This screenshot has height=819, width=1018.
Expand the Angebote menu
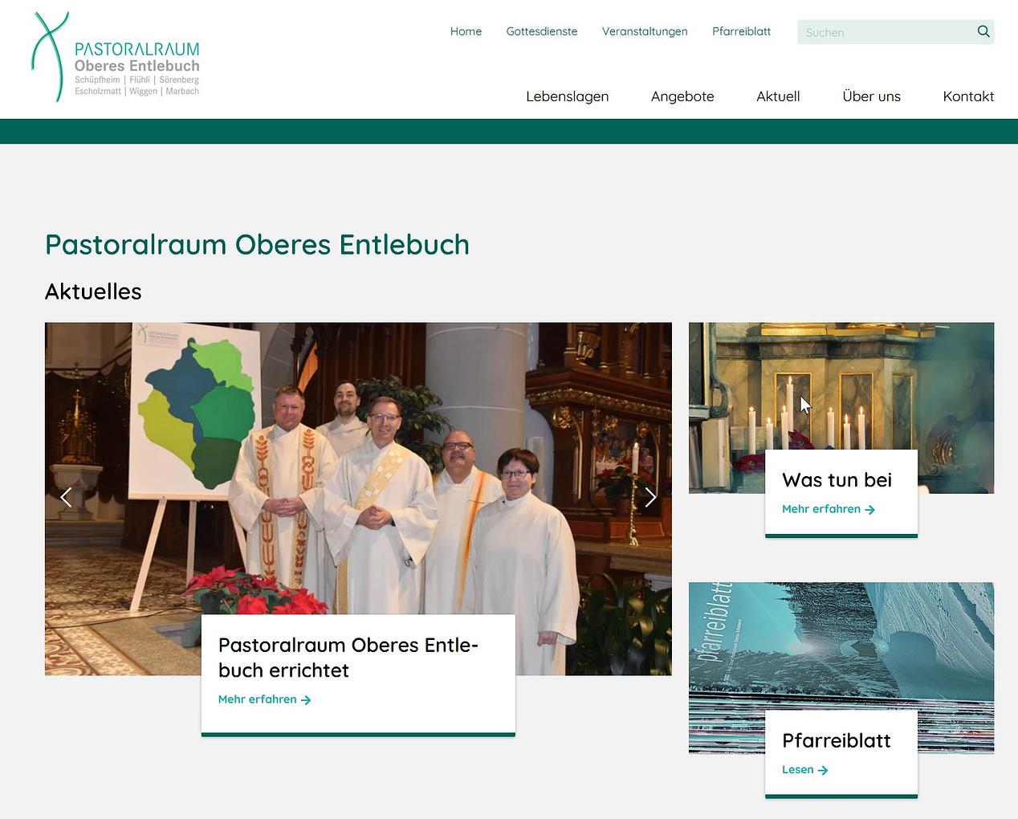[682, 96]
